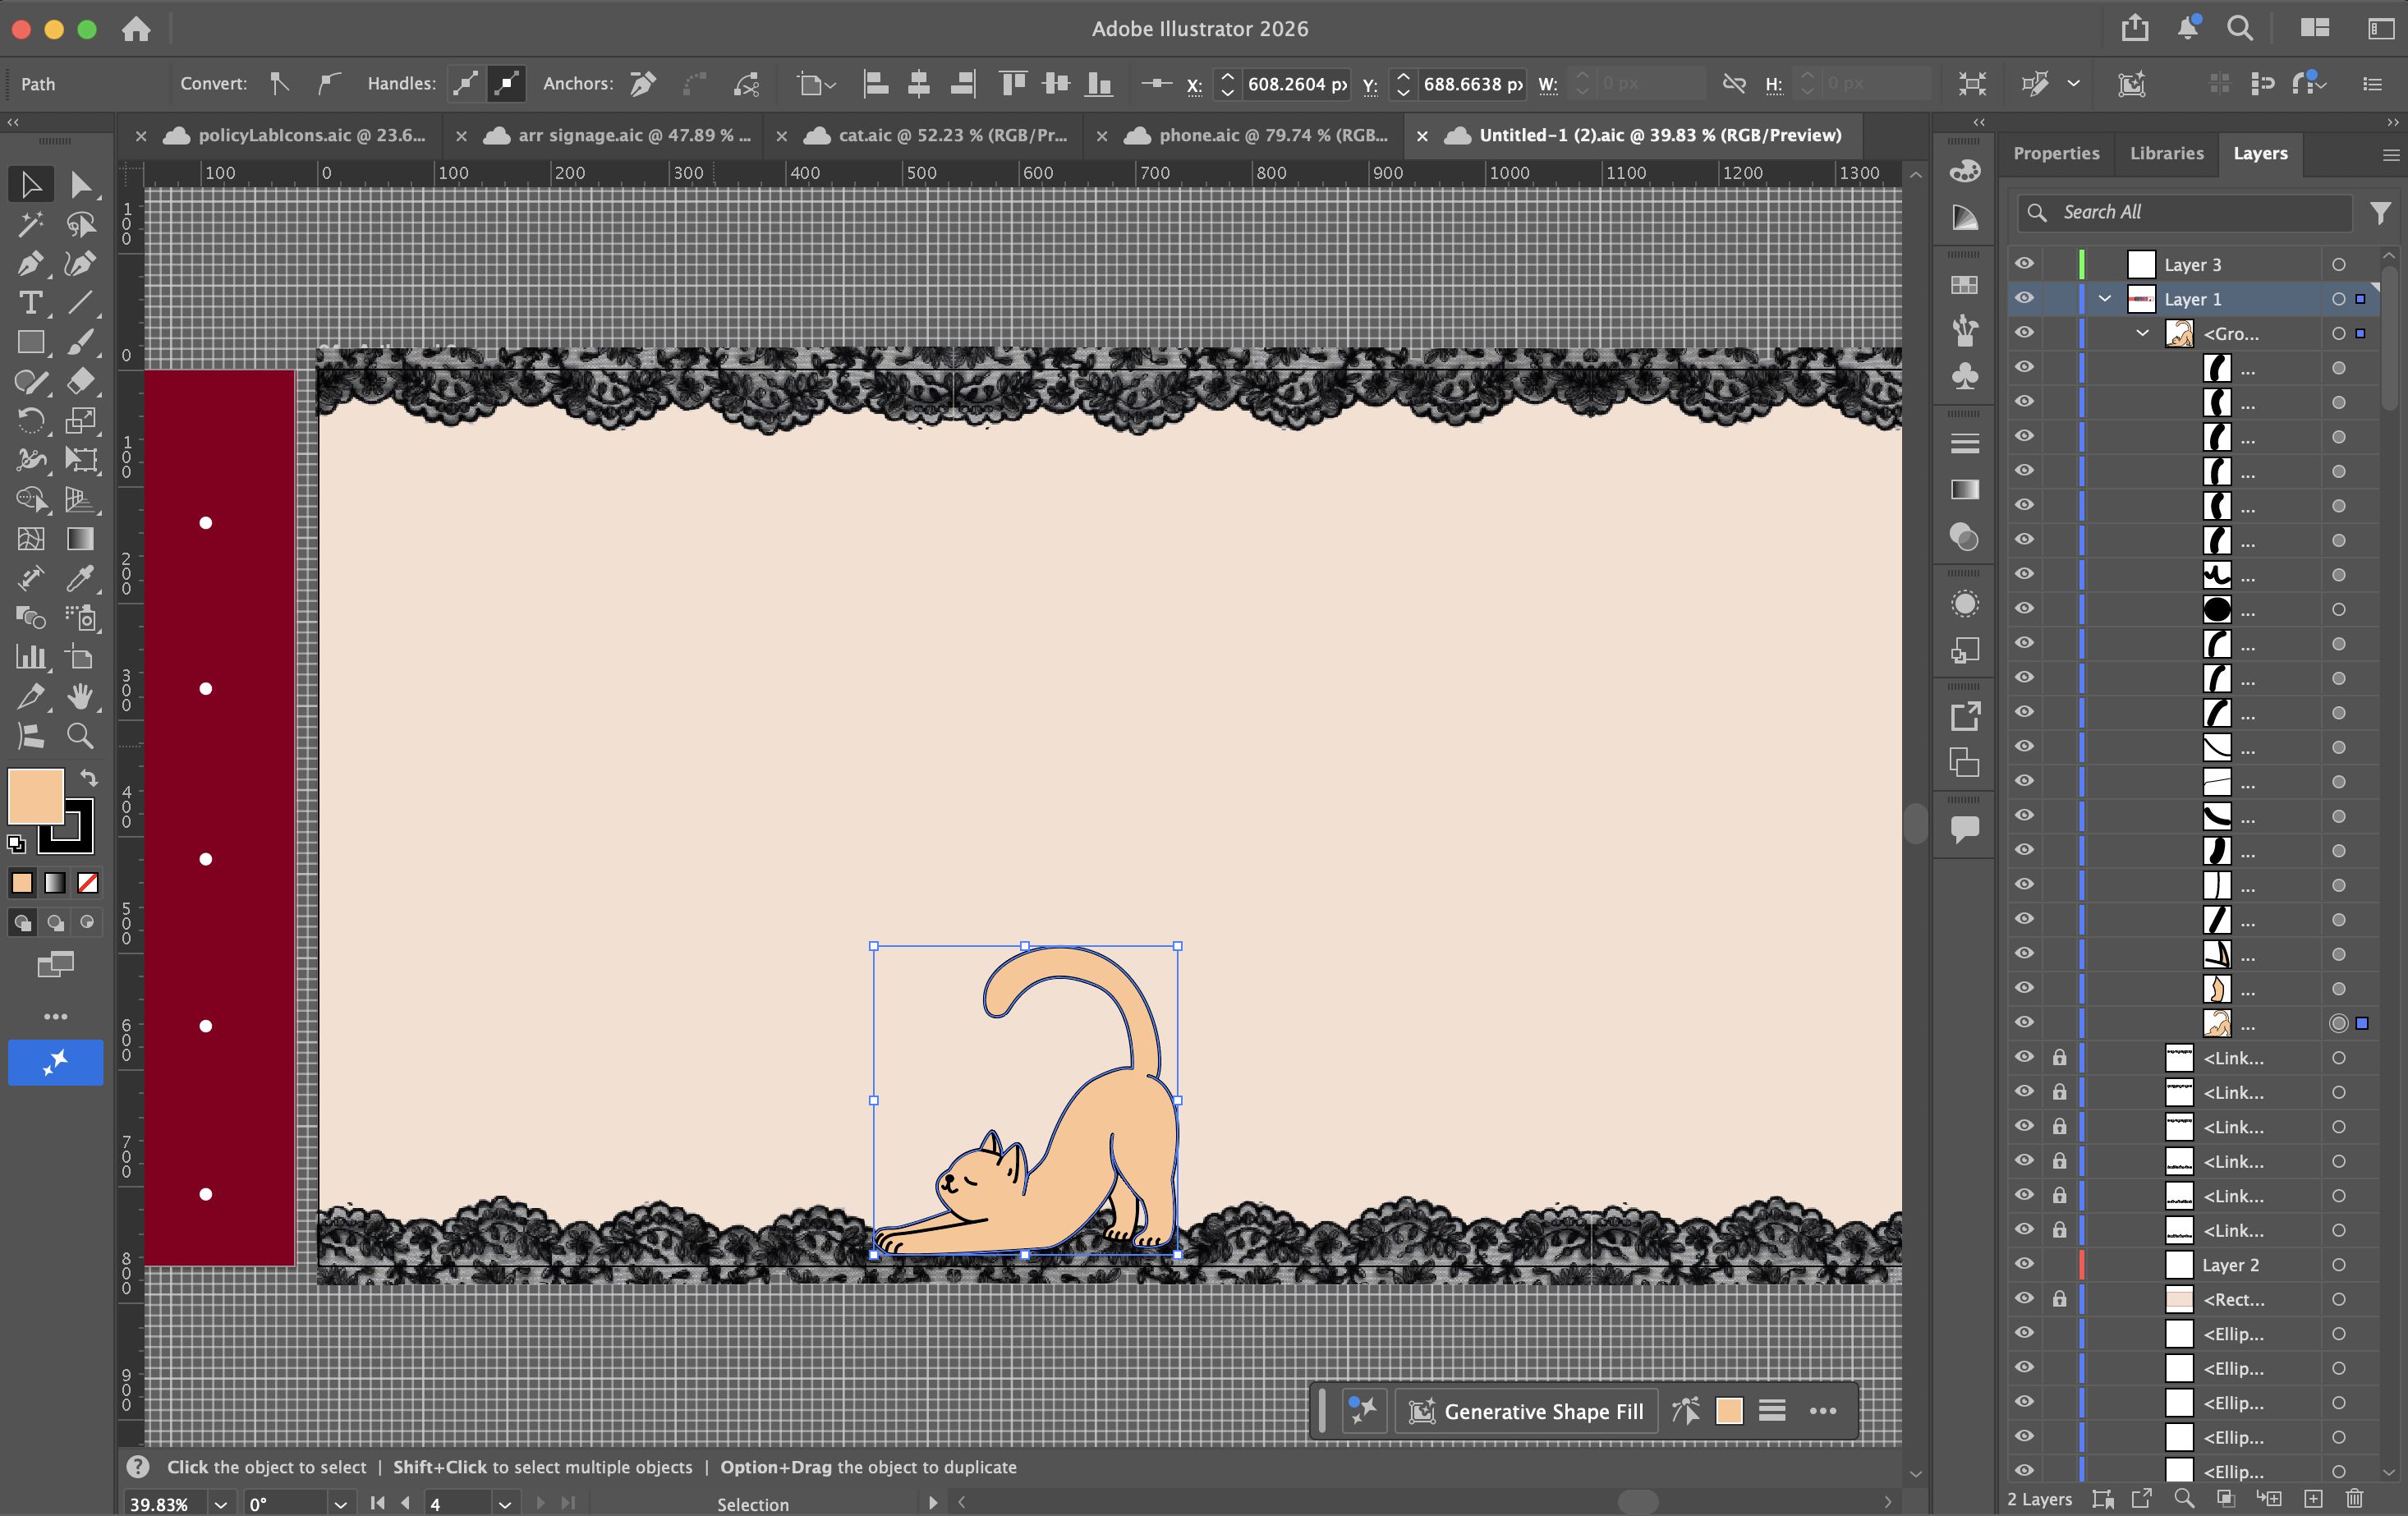Select the Artboard tool

[81, 657]
